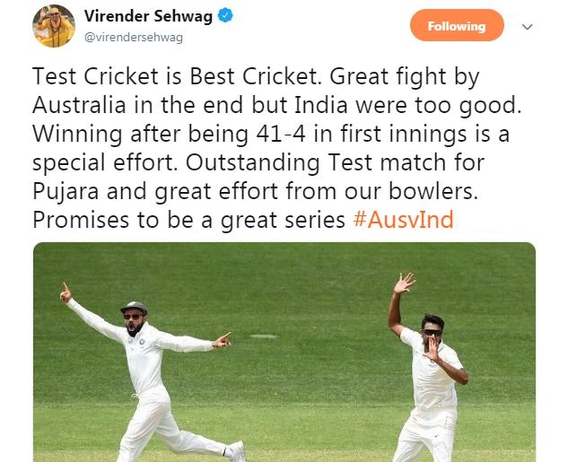Click the word "Pujara" in the tweet
This screenshot has height=462, width=568.
66,192
